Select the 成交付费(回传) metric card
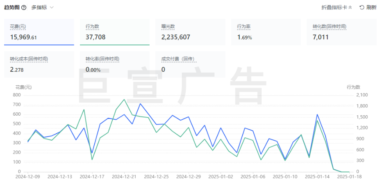This screenshot has height=187, width=380. click(190, 64)
